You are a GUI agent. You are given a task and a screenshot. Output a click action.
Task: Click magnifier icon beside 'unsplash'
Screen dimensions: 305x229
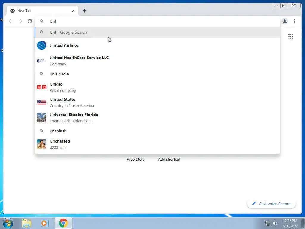coord(42,131)
